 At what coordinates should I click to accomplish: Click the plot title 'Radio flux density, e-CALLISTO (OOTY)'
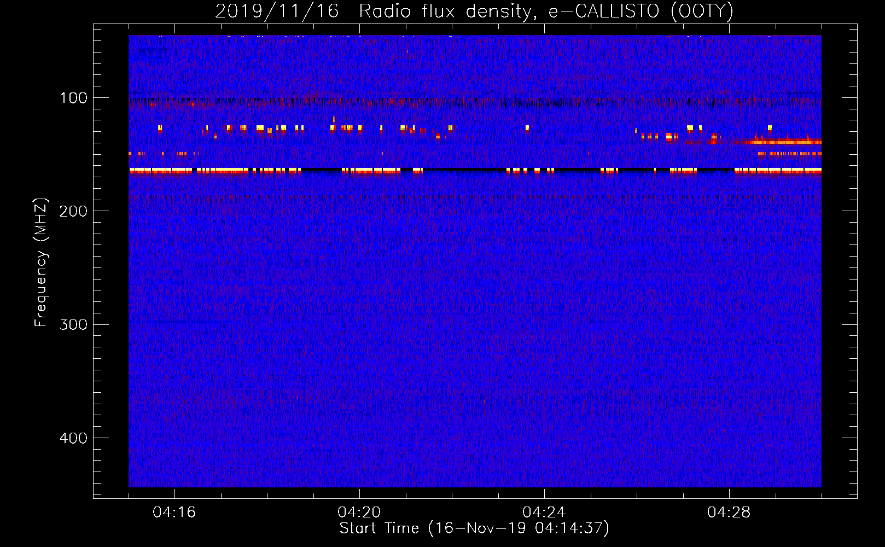click(546, 11)
